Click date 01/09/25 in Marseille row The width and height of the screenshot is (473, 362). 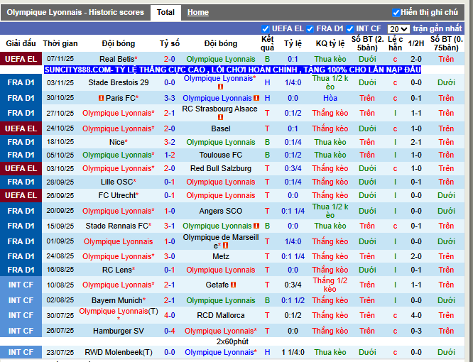[x=60, y=241]
